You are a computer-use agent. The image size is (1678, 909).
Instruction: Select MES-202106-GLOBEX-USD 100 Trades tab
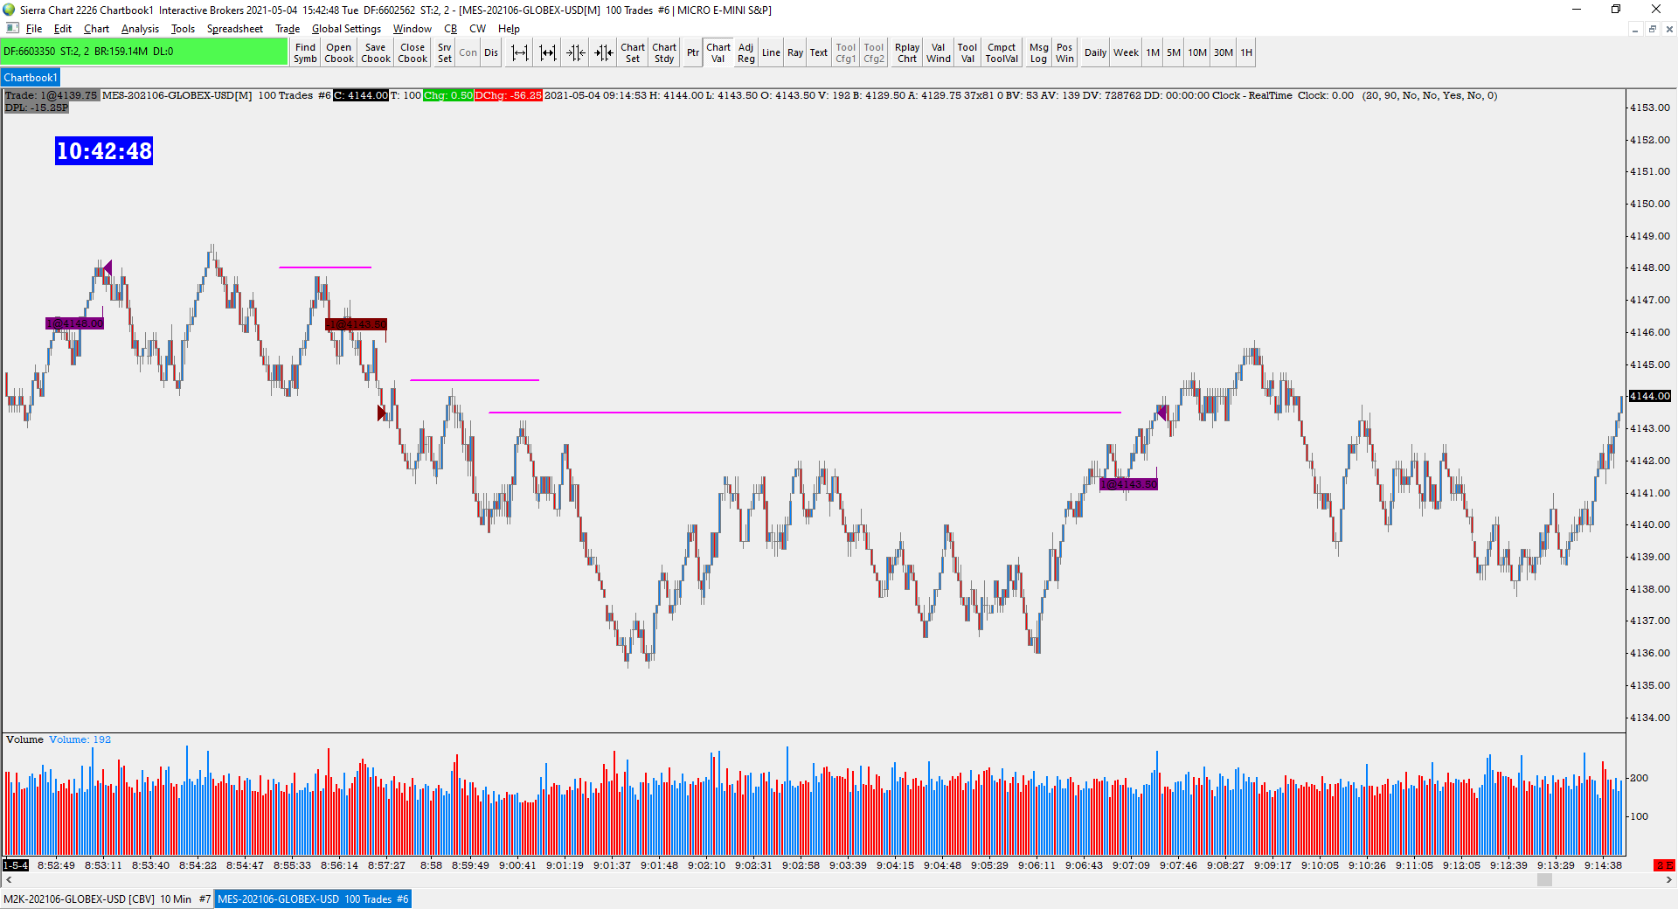click(x=313, y=899)
